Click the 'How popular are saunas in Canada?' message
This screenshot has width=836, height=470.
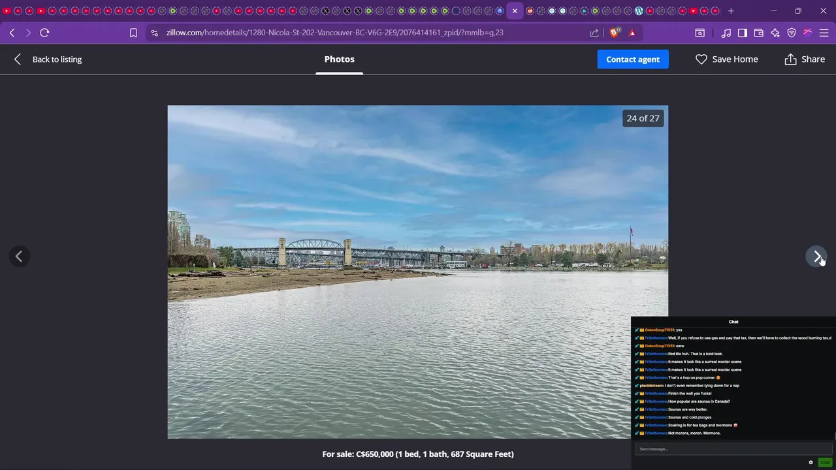pos(699,401)
